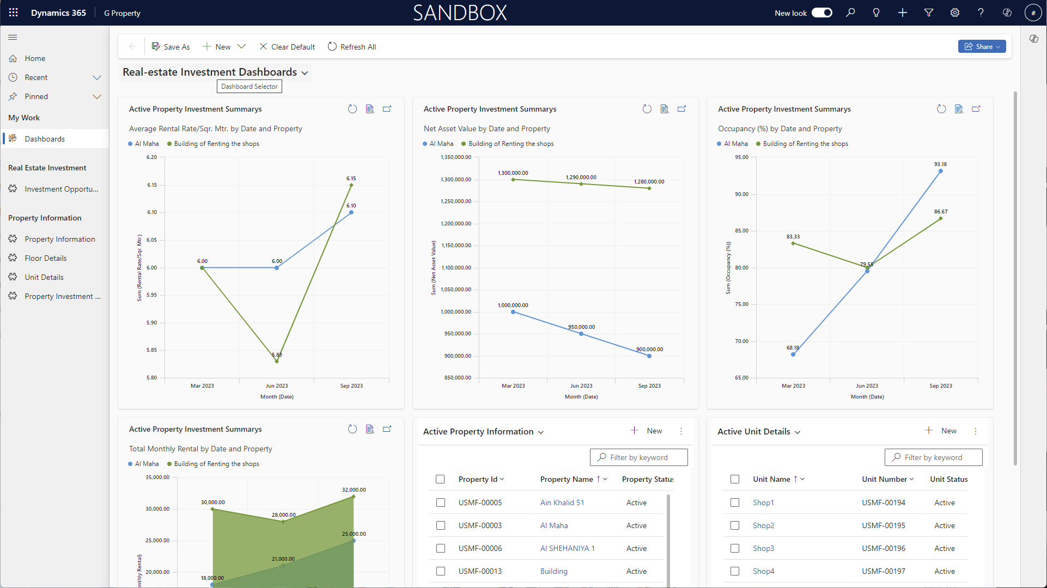1047x588 pixels.
Task: Click the Refresh All button
Action: point(352,47)
